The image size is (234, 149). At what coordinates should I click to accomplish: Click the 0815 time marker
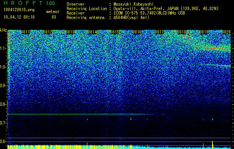click(x=115, y=32)
